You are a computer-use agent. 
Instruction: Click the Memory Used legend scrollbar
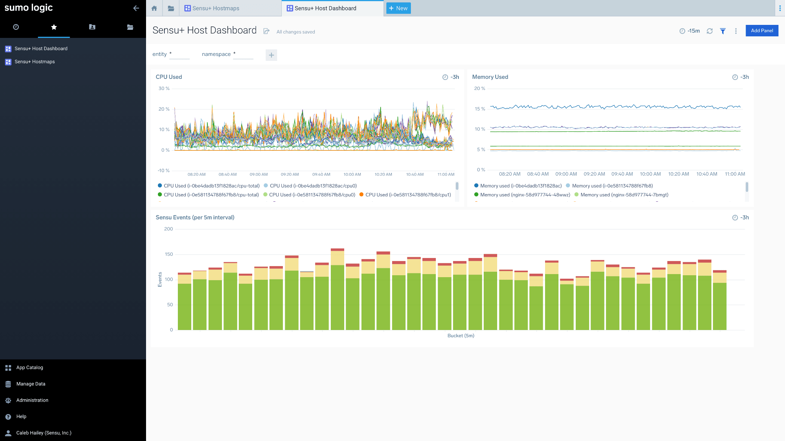pos(747,187)
